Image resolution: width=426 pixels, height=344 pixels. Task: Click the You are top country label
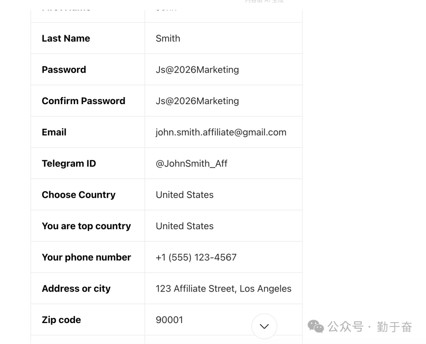point(86,226)
